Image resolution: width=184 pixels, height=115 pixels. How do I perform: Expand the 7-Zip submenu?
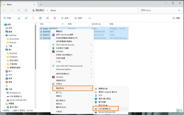[x=91, y=61]
